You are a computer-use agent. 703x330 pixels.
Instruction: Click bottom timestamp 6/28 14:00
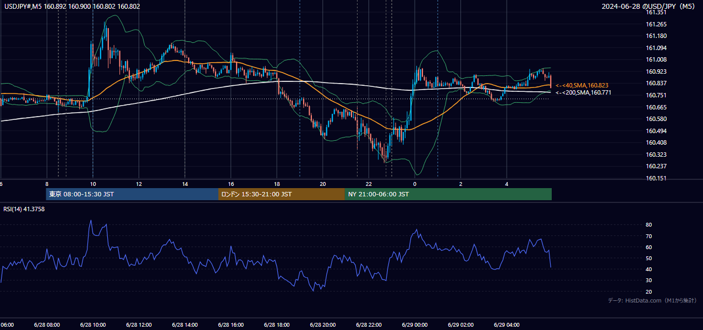pyautogui.click(x=185, y=324)
